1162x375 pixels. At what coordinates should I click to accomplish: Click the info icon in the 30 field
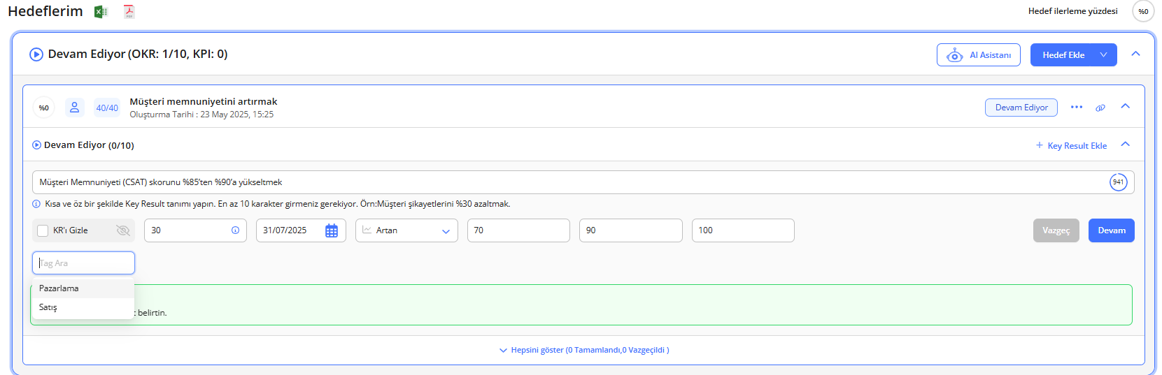235,230
